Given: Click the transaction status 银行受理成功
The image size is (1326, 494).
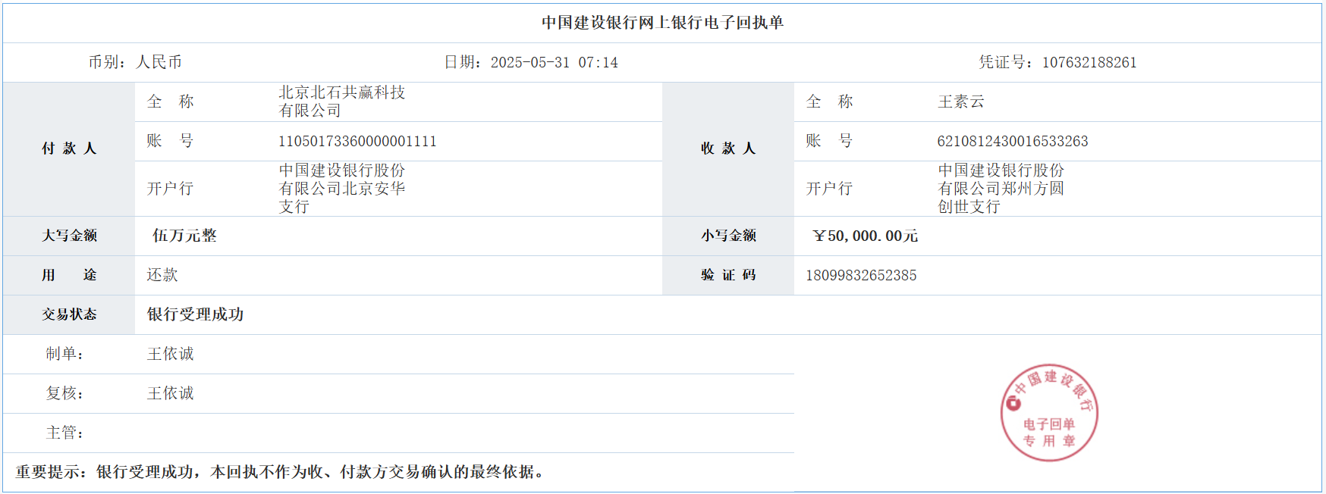Looking at the screenshot, I should click(195, 314).
